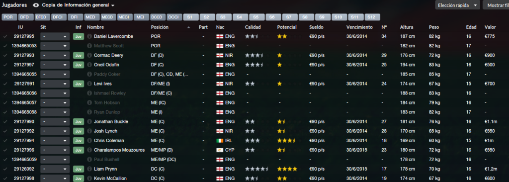Open info icon for Charalampos Mouzouros
This screenshot has width=509, height=182.
point(89,150)
